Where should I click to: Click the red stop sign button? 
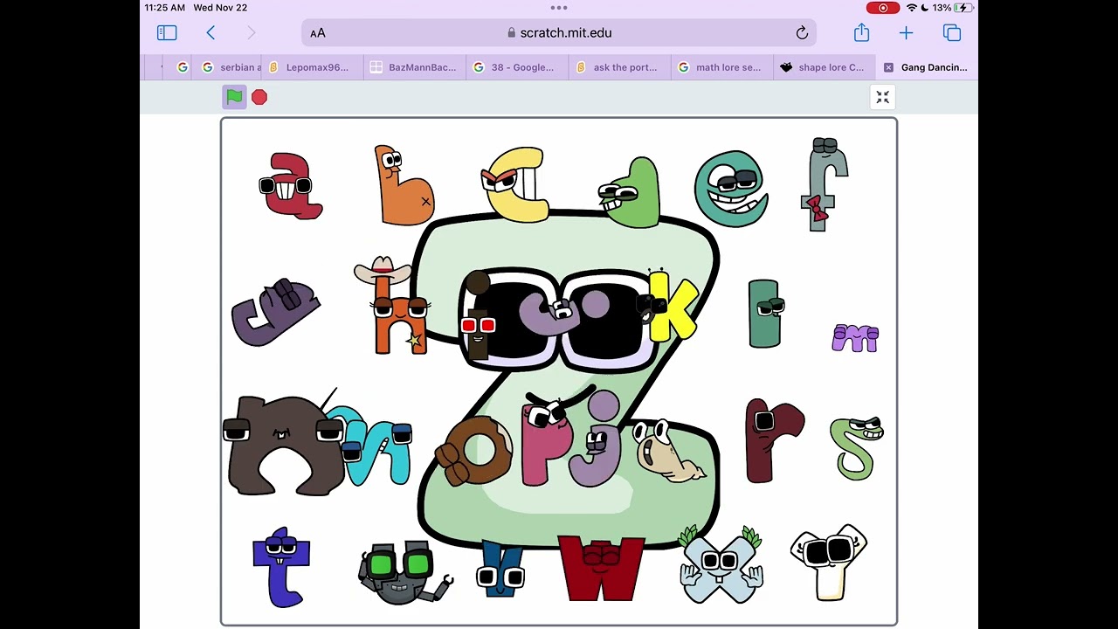tap(259, 97)
